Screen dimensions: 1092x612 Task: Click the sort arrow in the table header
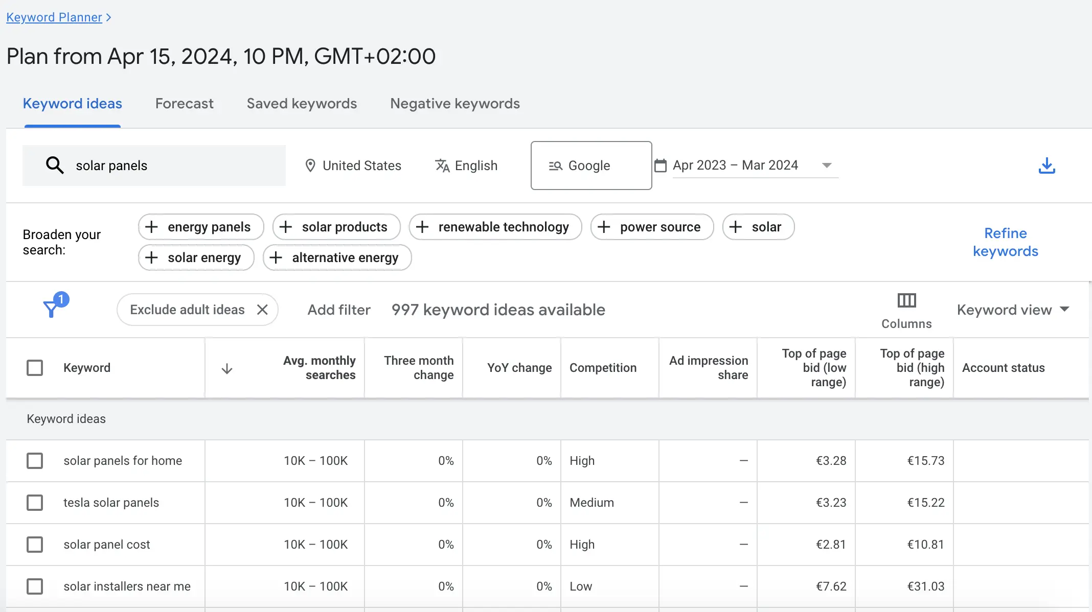227,368
